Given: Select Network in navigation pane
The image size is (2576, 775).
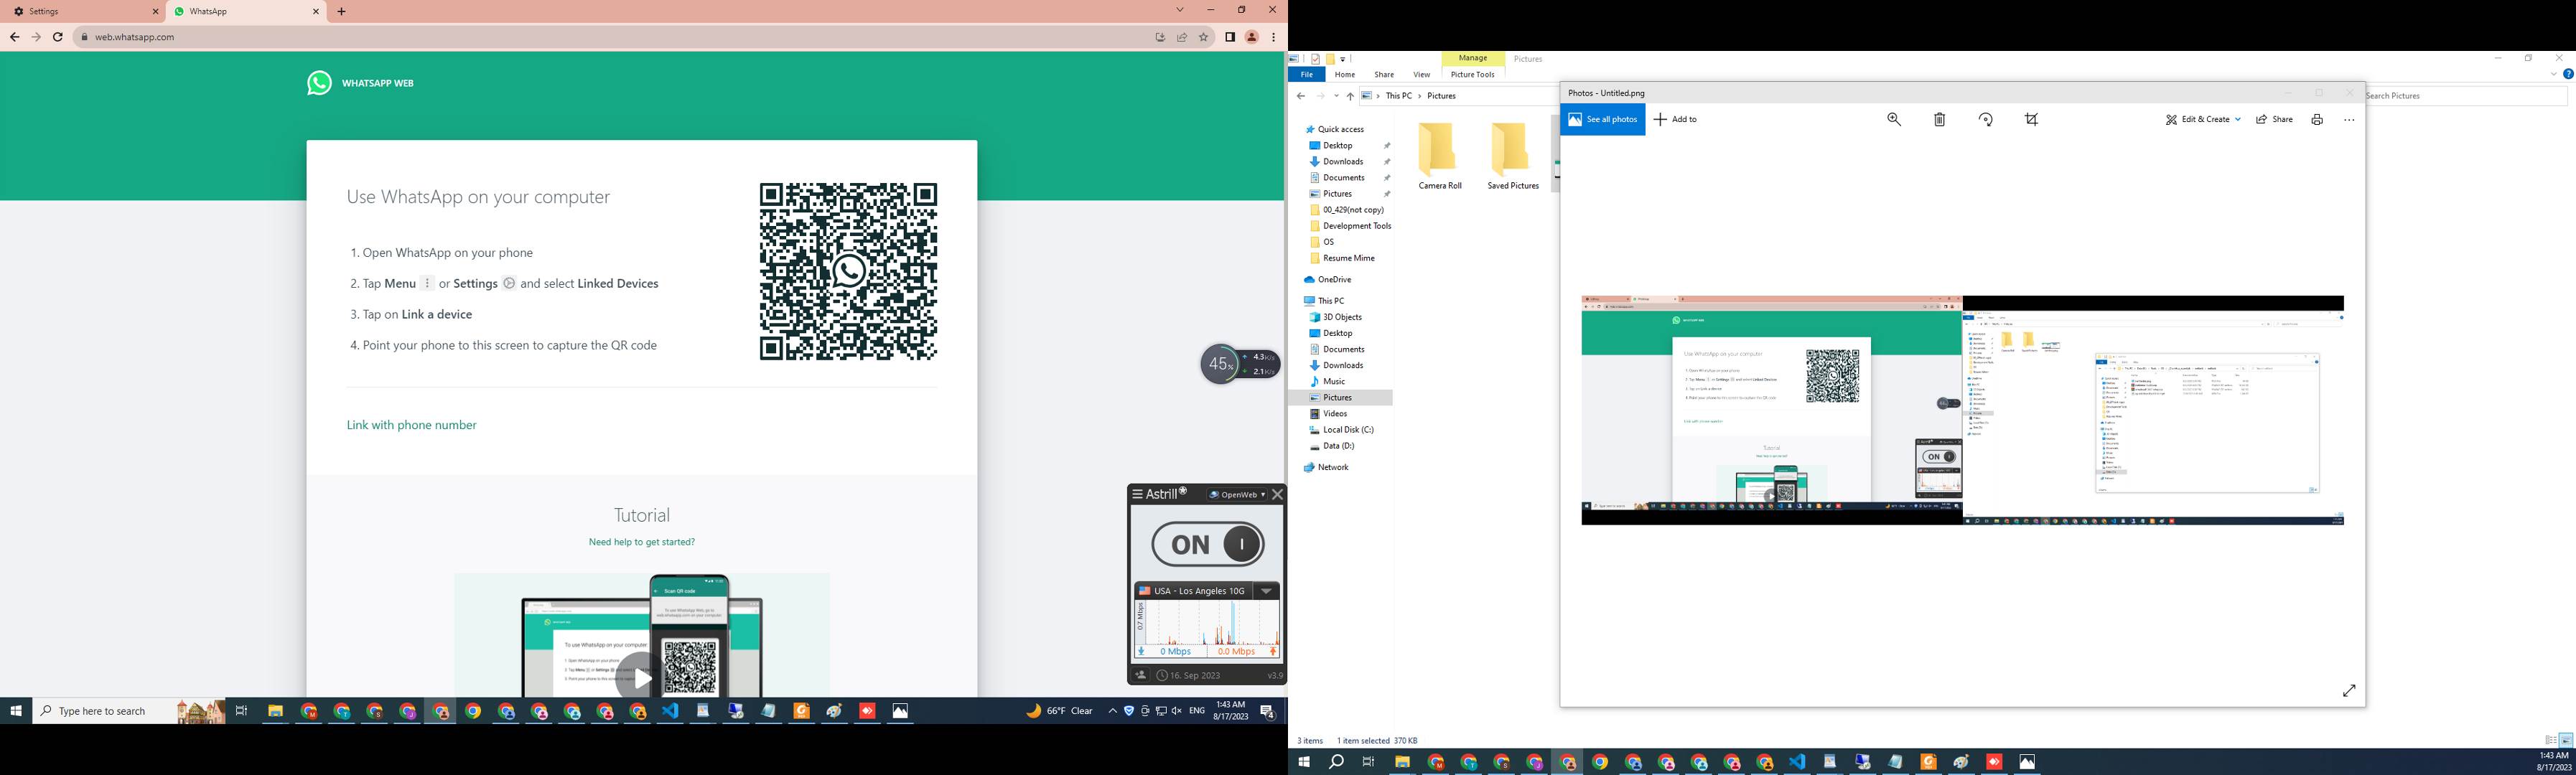Looking at the screenshot, I should coord(1333,468).
